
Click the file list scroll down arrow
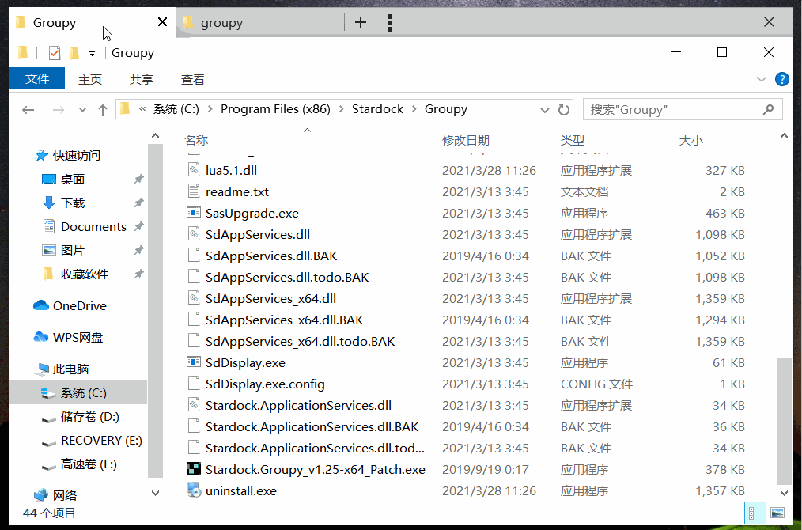(784, 493)
